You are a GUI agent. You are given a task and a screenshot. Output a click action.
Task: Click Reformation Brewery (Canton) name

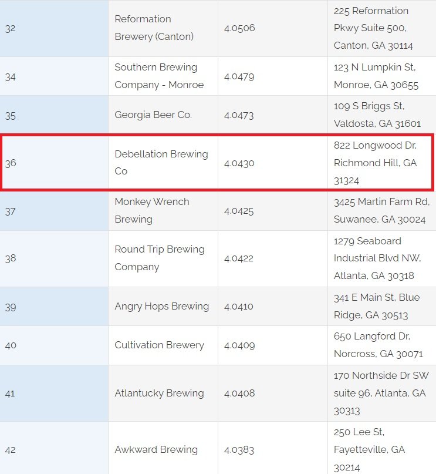[154, 28]
